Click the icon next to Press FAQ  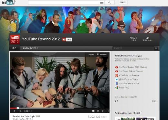[x=117, y=88]
